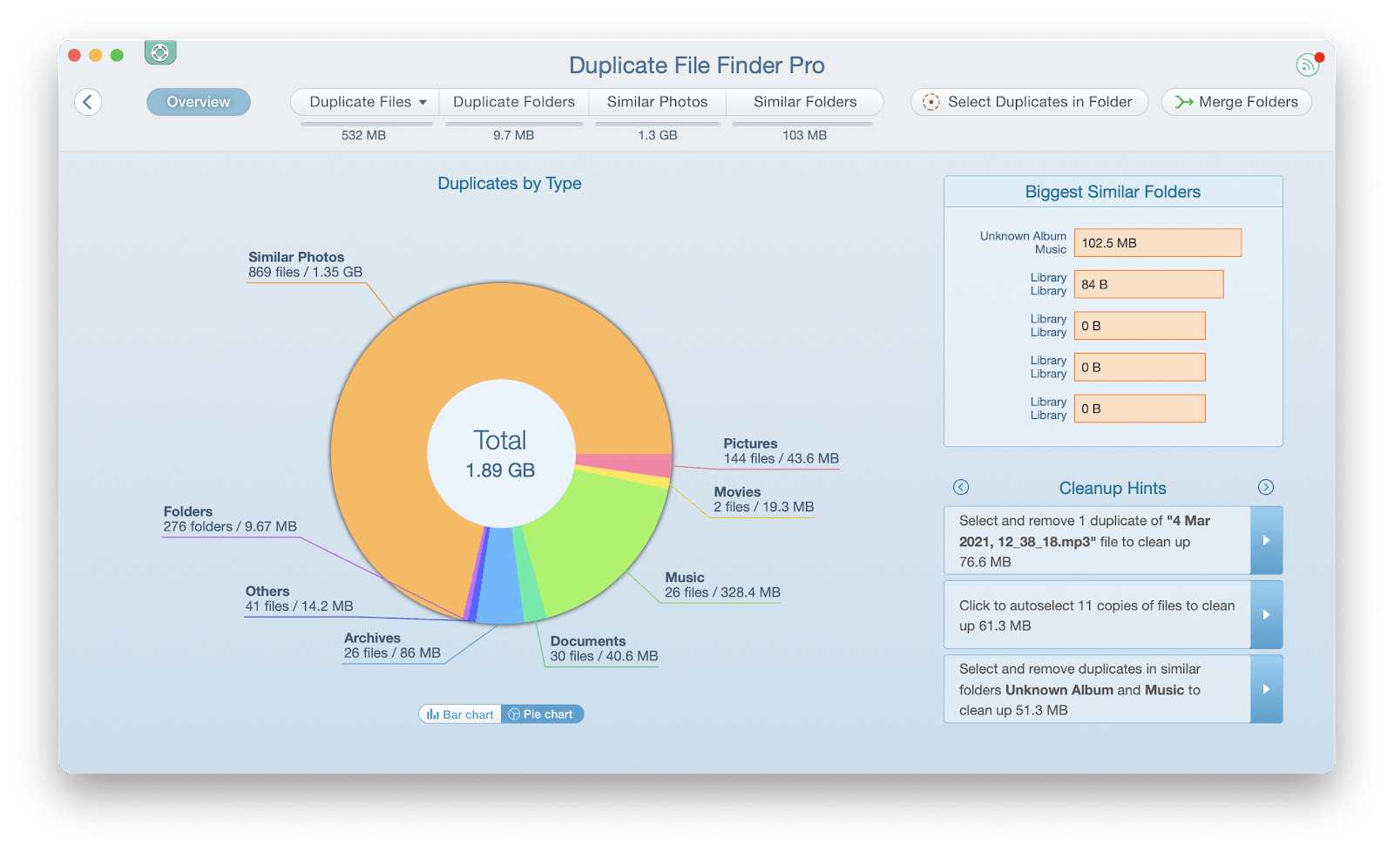Screen dimensions: 1394x852
Task: Go to next cleanup hint
Action: [1266, 487]
